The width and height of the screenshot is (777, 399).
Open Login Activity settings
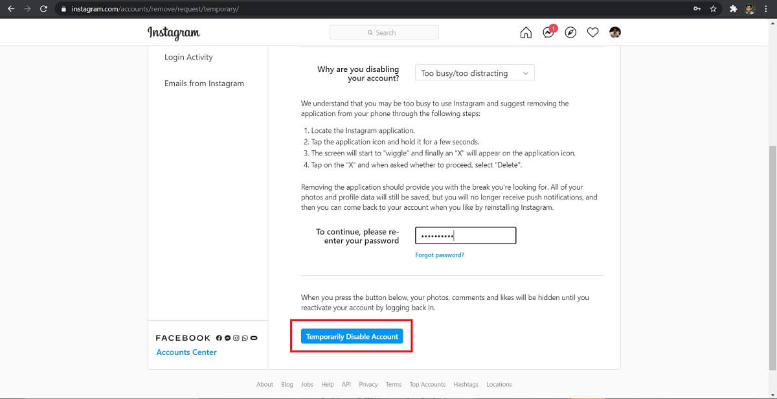click(x=188, y=57)
